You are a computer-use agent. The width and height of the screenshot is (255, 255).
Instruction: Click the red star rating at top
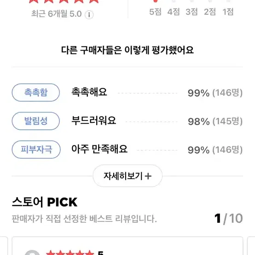point(64,2)
